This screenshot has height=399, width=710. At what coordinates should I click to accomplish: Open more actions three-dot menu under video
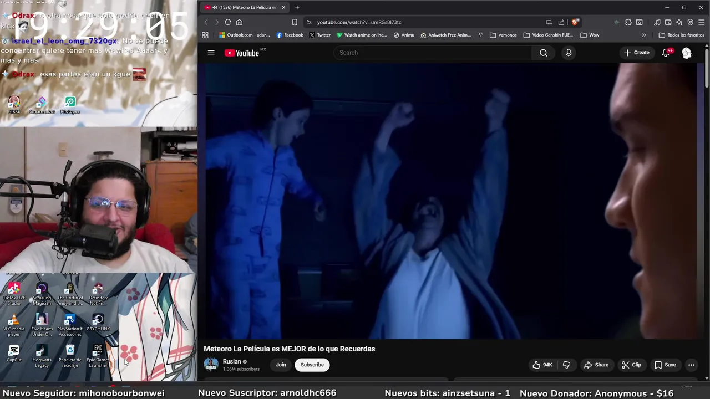click(x=691, y=365)
